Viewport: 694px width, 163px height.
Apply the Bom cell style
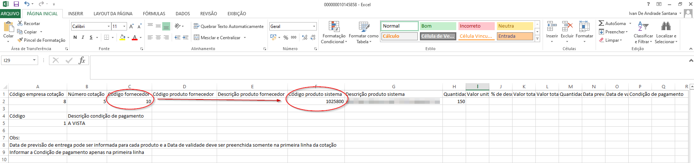(438, 26)
